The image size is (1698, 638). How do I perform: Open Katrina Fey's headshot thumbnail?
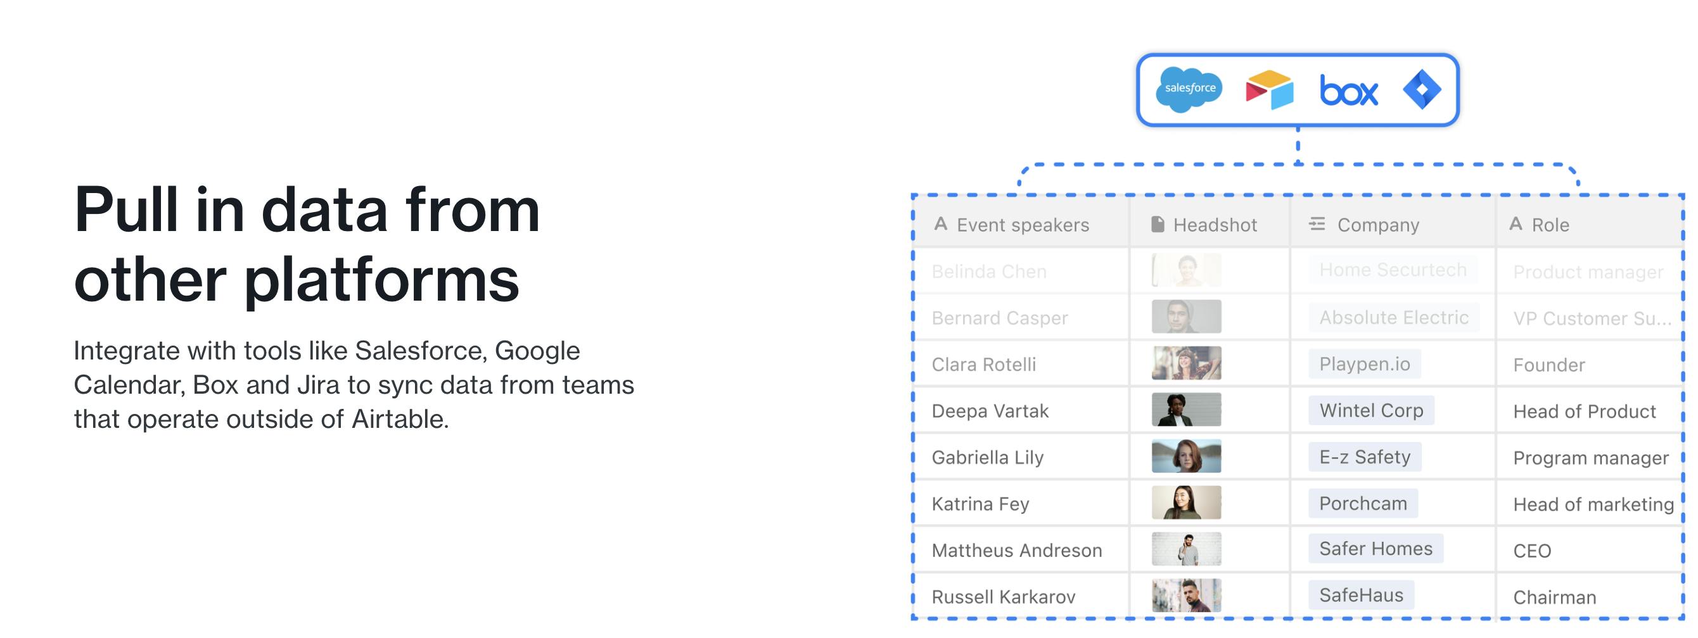point(1186,503)
